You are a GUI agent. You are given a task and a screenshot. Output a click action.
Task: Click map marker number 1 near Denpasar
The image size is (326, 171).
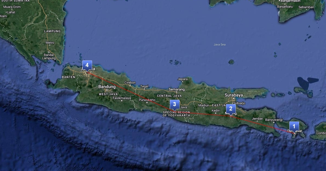[294, 126]
